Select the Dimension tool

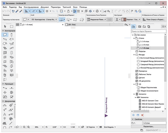pyautogui.click(x=5, y=105)
